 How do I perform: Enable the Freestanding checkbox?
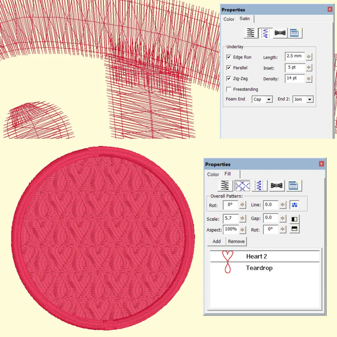point(229,89)
